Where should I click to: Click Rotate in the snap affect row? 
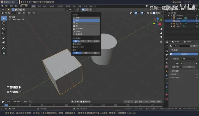point(86,53)
